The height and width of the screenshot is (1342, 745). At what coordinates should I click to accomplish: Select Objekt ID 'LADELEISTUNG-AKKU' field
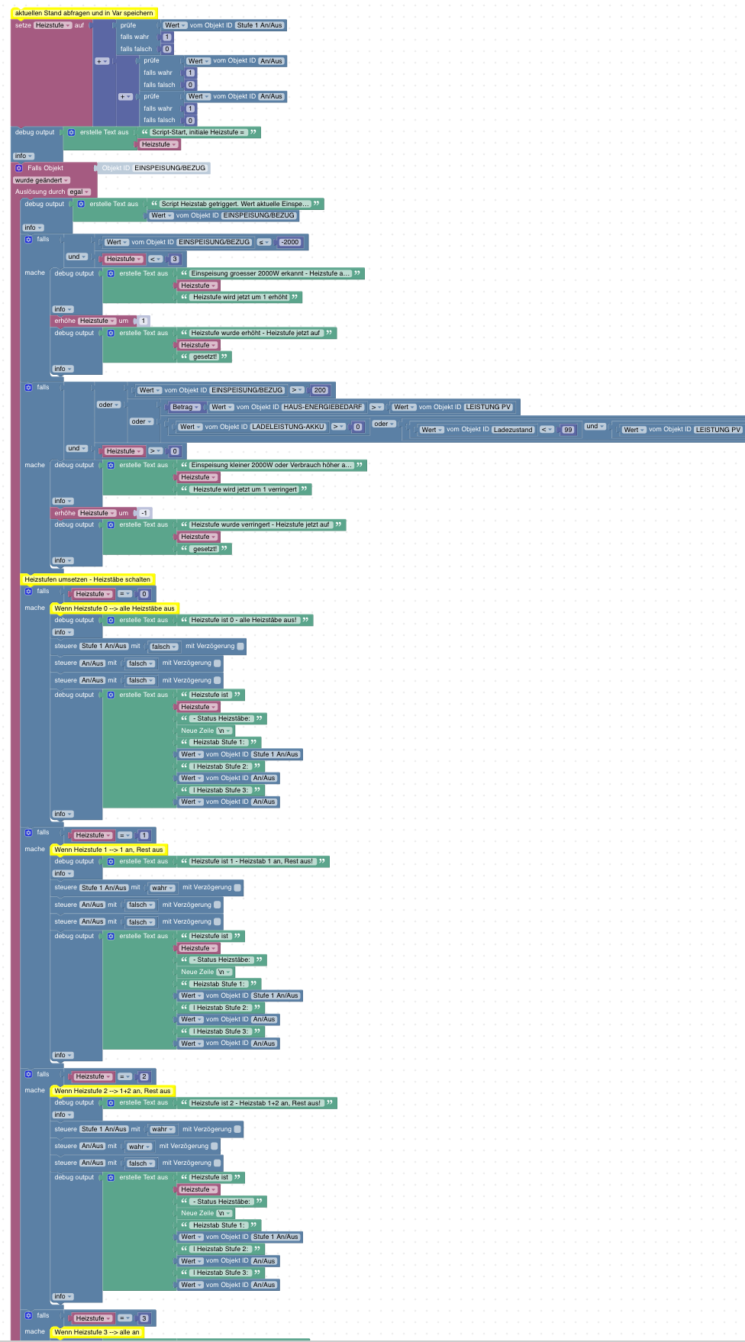pyautogui.click(x=289, y=427)
